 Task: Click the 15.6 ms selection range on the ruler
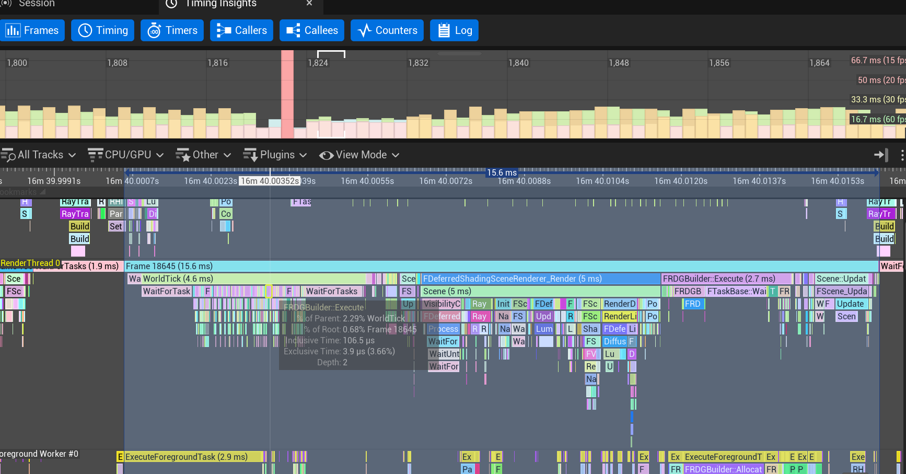pyautogui.click(x=501, y=172)
